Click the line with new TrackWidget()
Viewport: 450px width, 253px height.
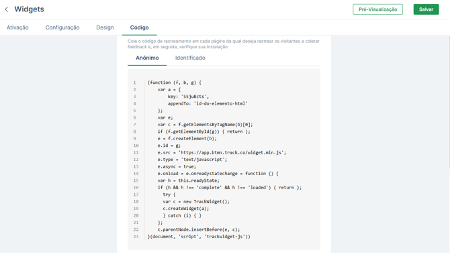point(196,201)
